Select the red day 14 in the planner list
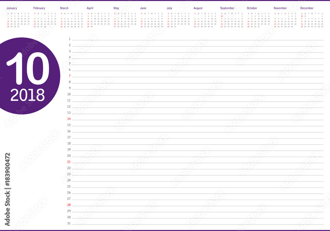 tap(69, 119)
